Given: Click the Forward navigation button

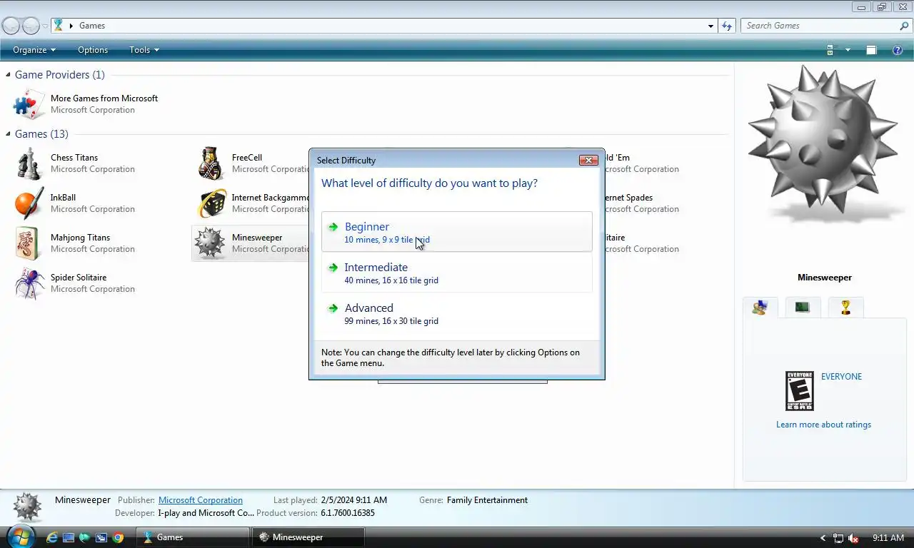Looking at the screenshot, I should tap(31, 26).
